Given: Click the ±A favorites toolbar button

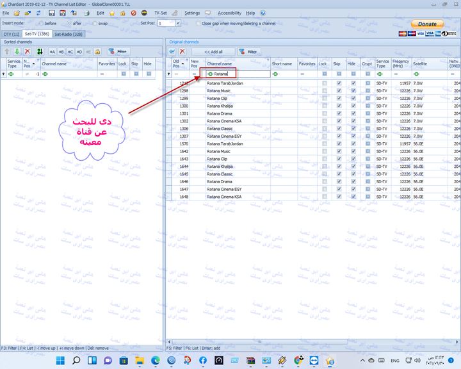Looking at the screenshot, I should click(x=53, y=52).
